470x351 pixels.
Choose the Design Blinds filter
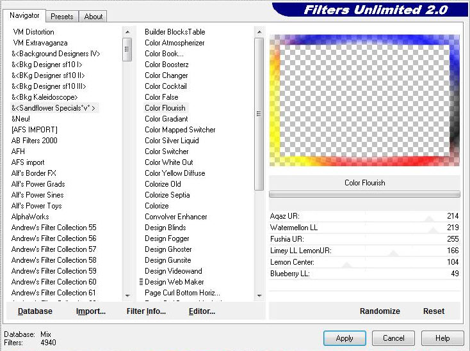point(165,228)
